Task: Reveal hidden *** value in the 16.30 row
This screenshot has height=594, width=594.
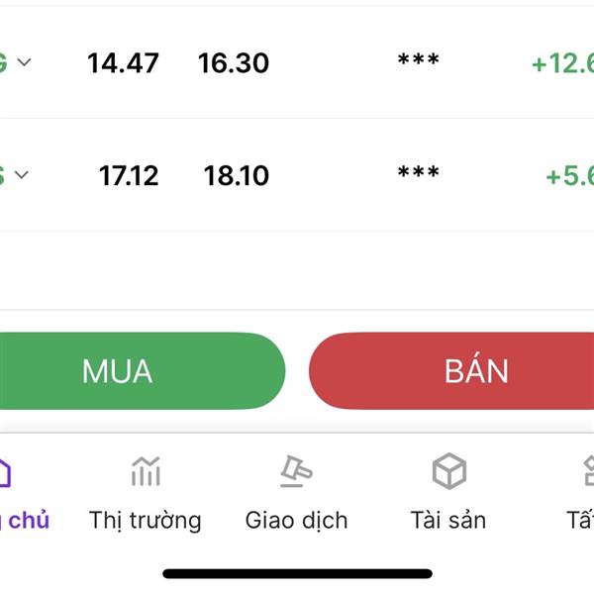Action: pyautogui.click(x=418, y=62)
